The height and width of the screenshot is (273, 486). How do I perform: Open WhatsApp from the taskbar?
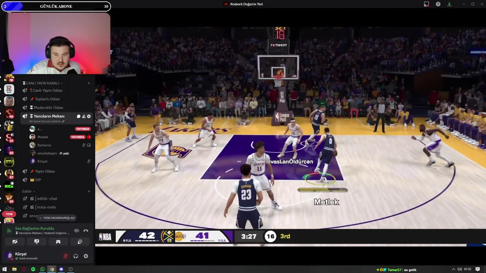tap(43, 269)
